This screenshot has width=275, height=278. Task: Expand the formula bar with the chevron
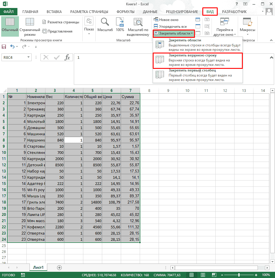pyautogui.click(x=271, y=57)
